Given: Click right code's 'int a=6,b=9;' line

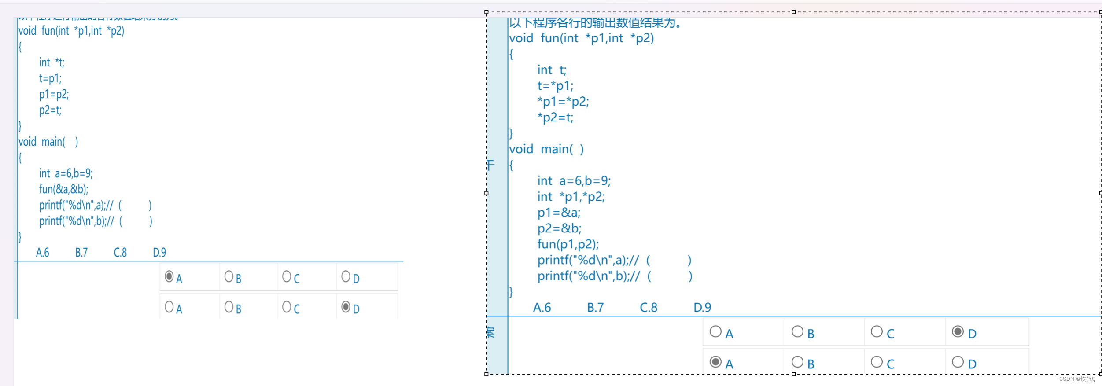Looking at the screenshot, I should coord(574,181).
